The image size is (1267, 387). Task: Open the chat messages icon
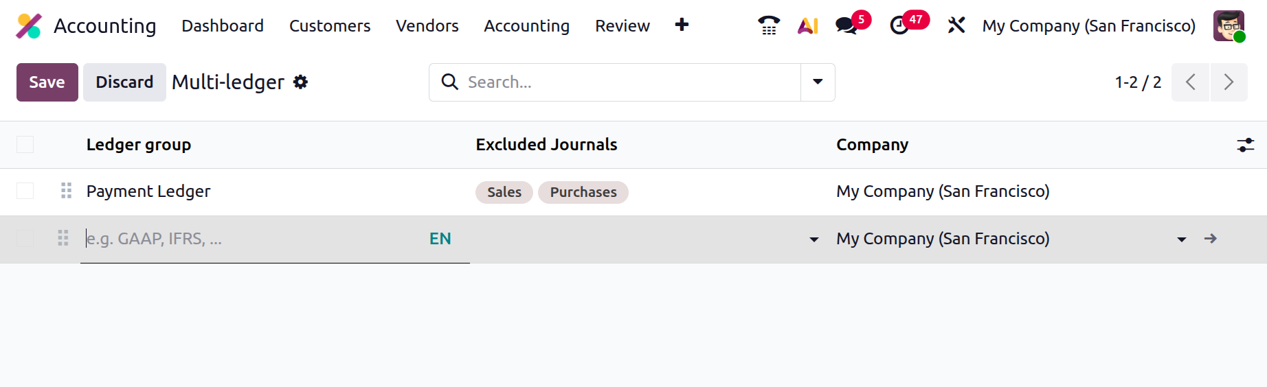[x=846, y=26]
